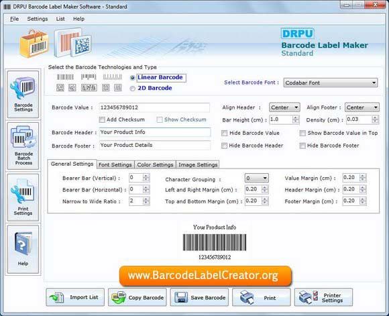389x316 pixels.
Task: Adjust Narrow to Wide Ratio stepper
Action: tap(146, 201)
